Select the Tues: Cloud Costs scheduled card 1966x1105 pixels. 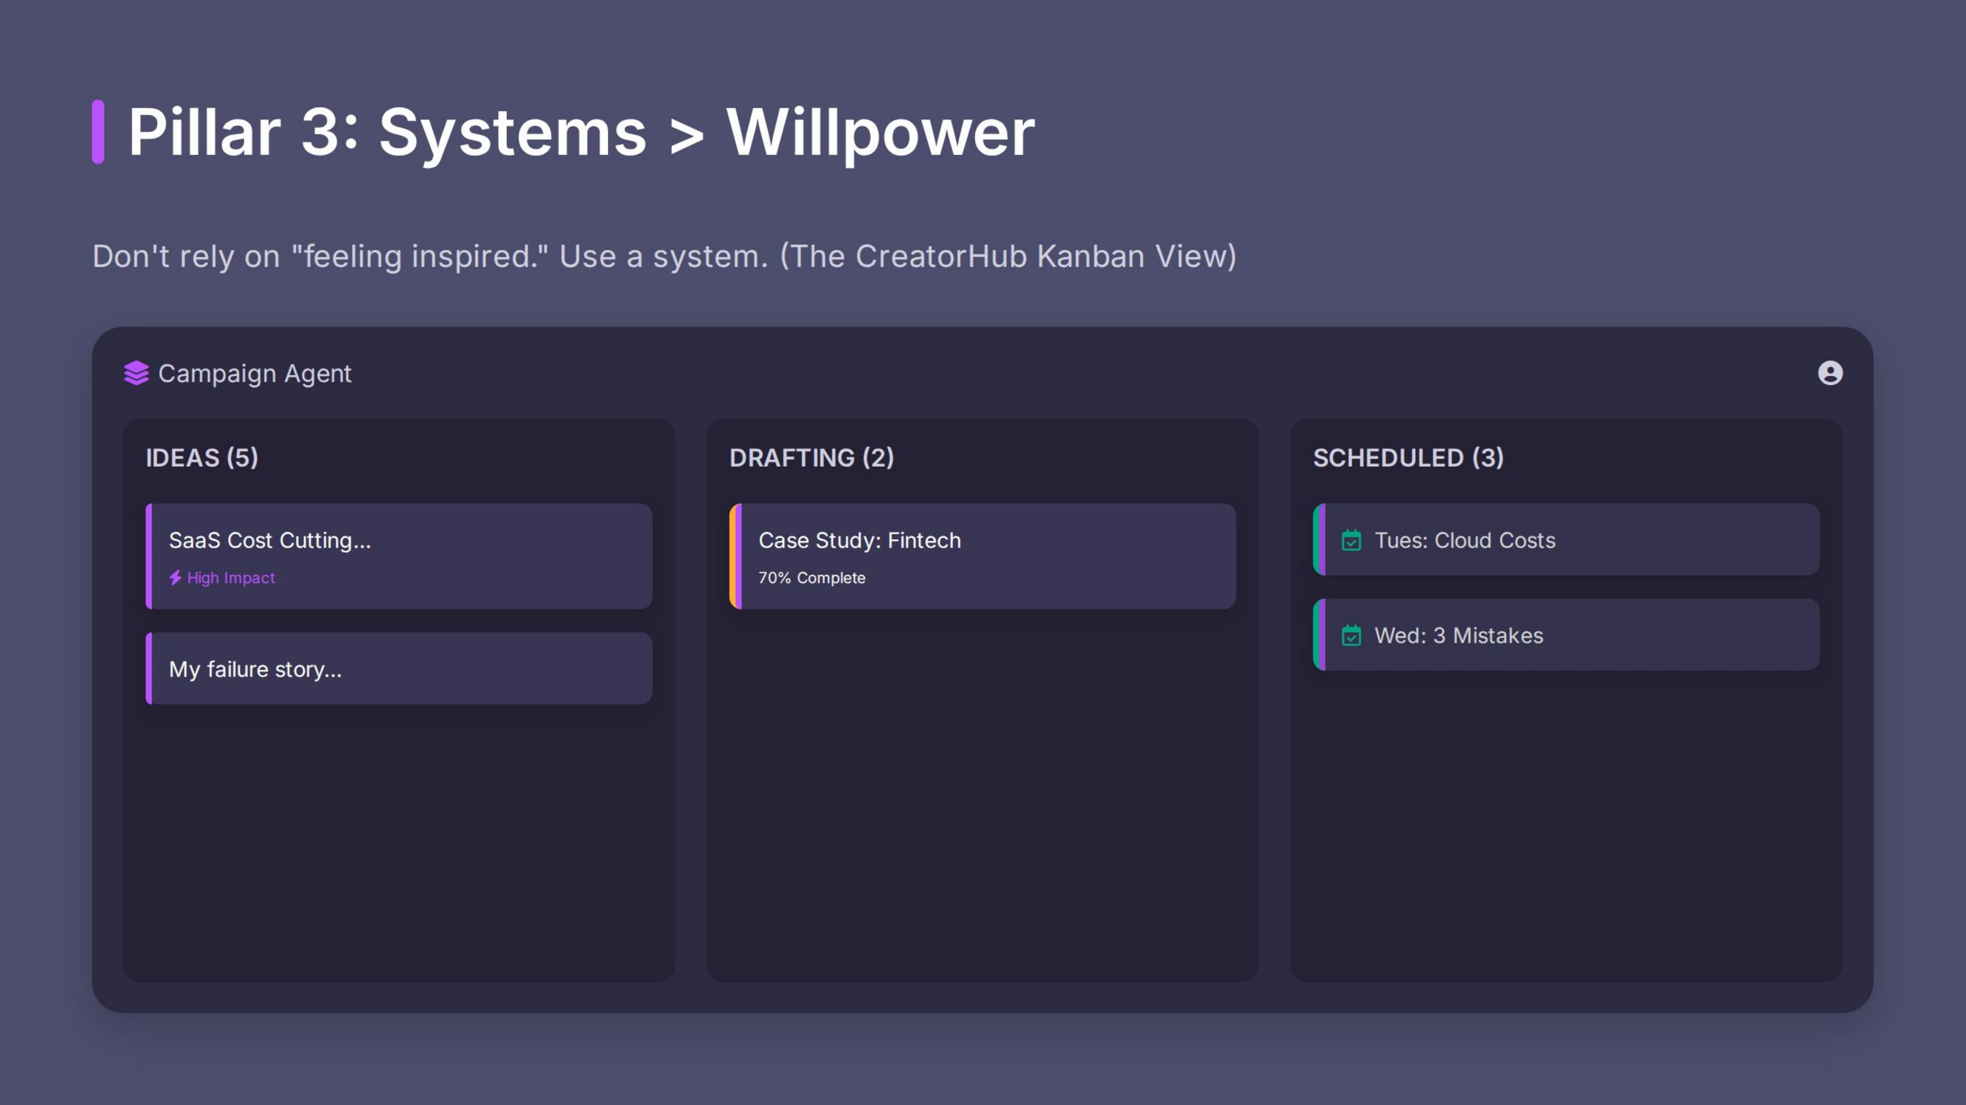[1566, 539]
